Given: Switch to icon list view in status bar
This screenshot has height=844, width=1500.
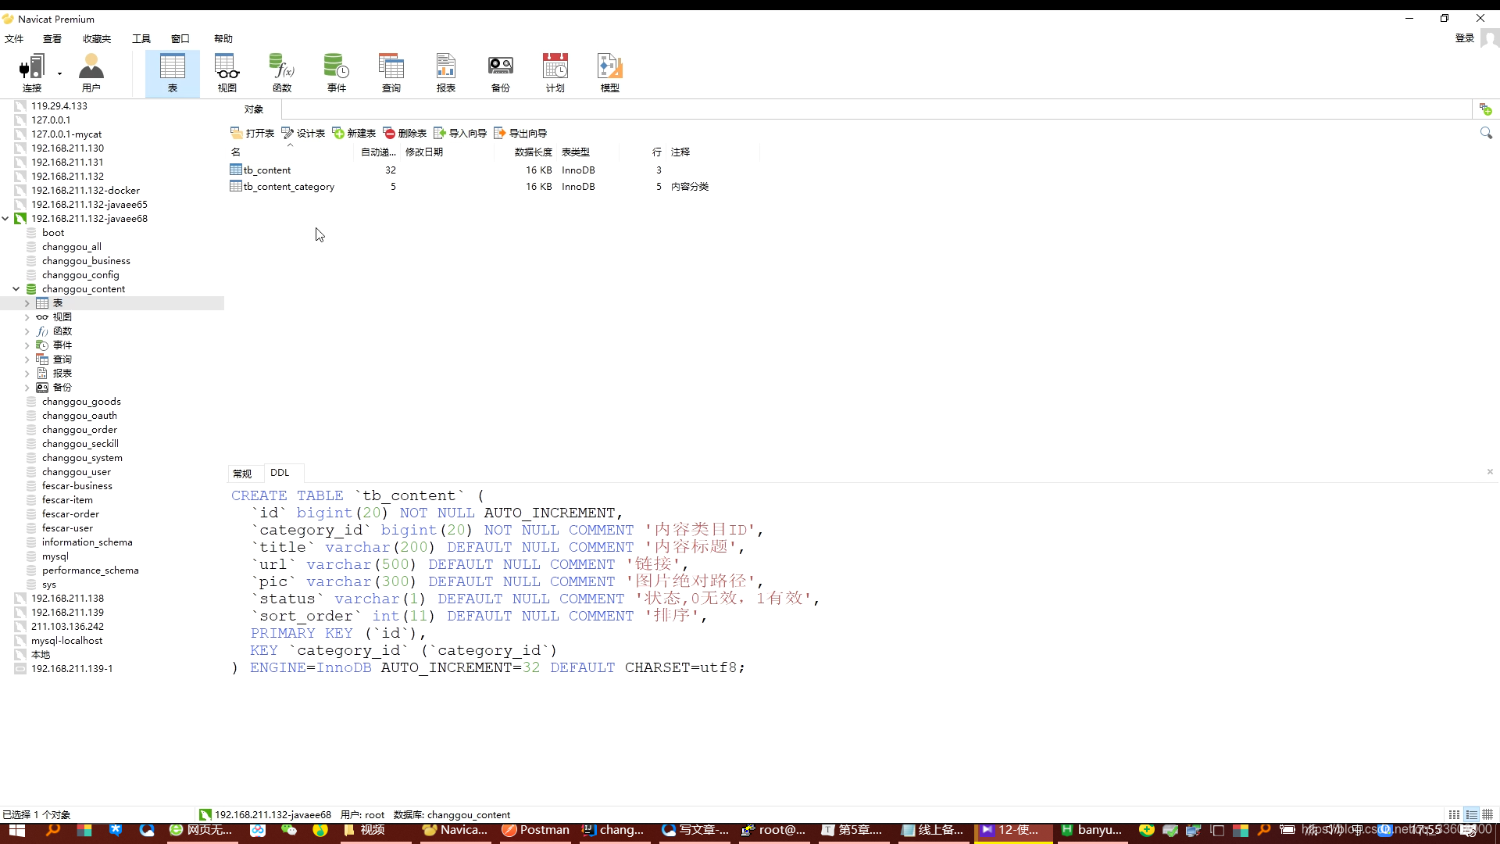Looking at the screenshot, I should pos(1454,814).
